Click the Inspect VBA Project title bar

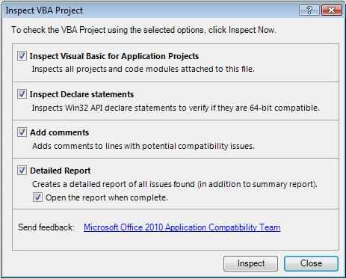(149, 10)
